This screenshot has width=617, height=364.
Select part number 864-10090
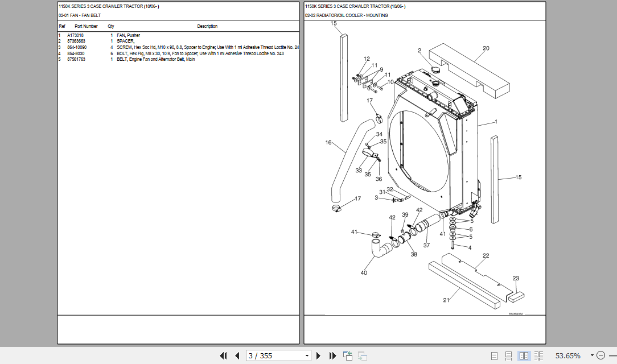pos(77,47)
